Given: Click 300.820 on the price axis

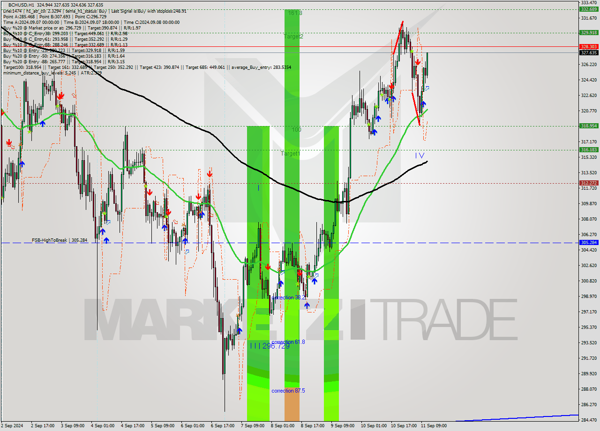Looking at the screenshot, I should pos(589,281).
